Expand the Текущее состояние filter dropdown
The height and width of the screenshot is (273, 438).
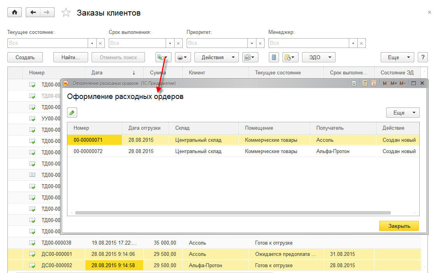click(x=92, y=43)
